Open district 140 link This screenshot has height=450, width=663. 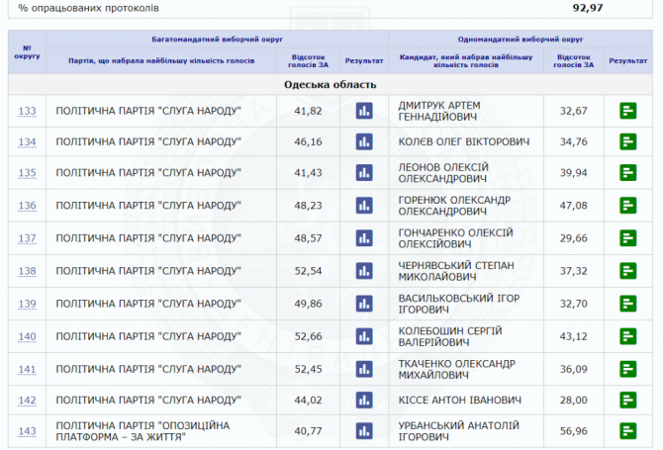[x=27, y=337]
